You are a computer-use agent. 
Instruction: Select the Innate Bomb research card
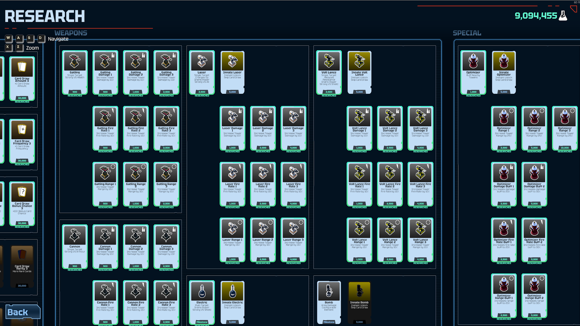[359, 303]
